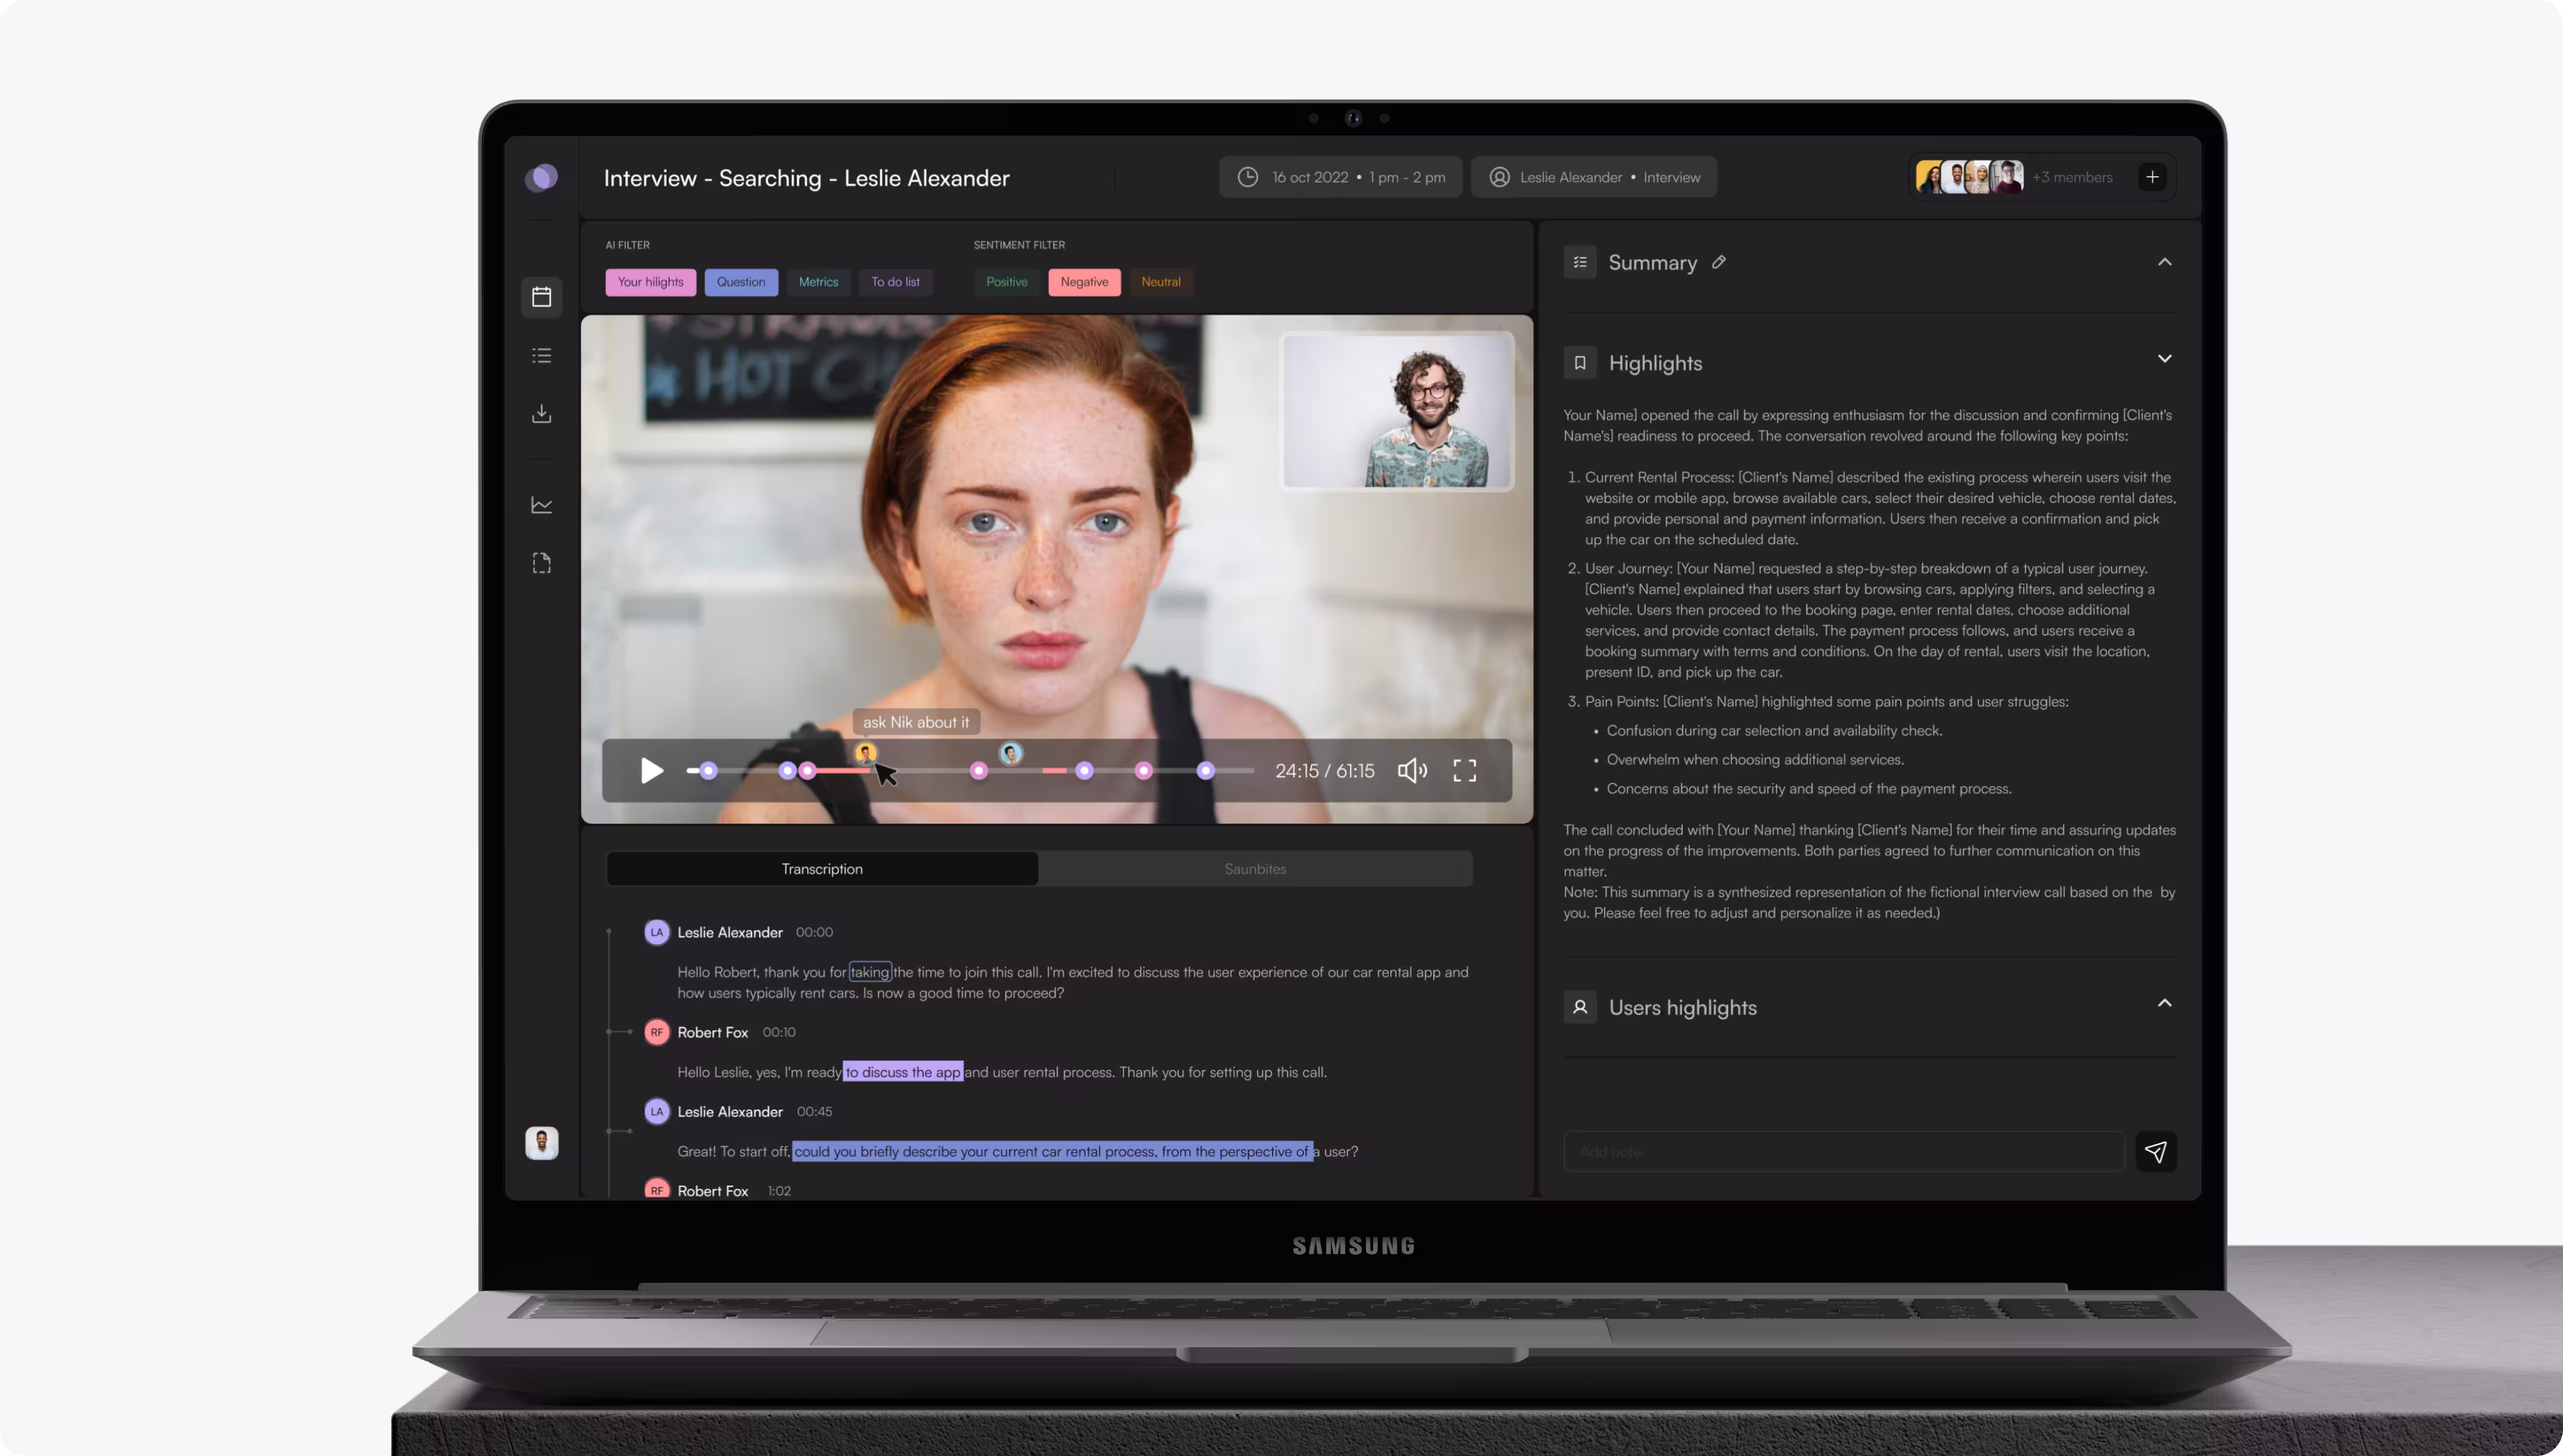Viewport: 2563px width, 1456px height.
Task: Click the Summary section title
Action: point(1652,262)
